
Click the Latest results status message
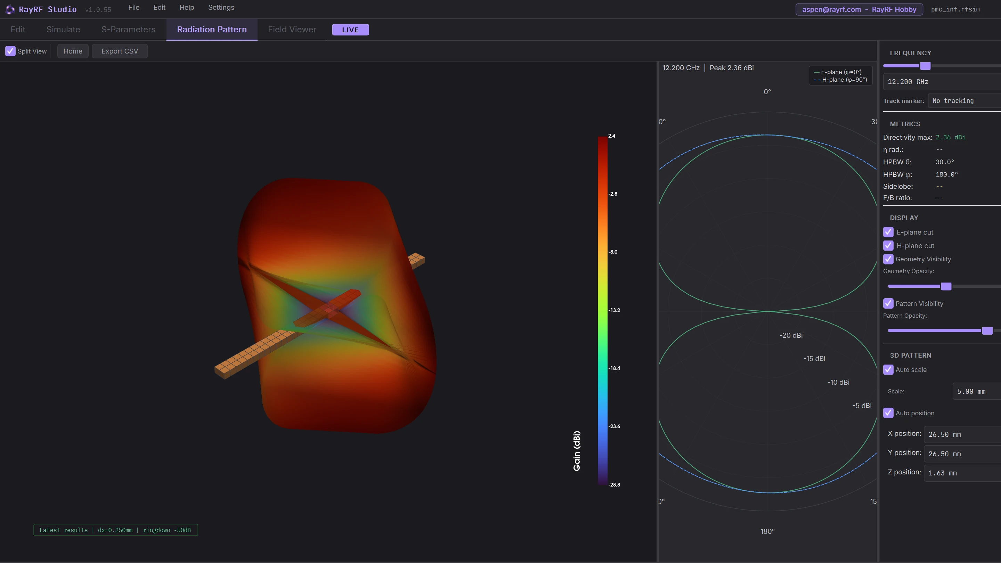[x=115, y=530]
